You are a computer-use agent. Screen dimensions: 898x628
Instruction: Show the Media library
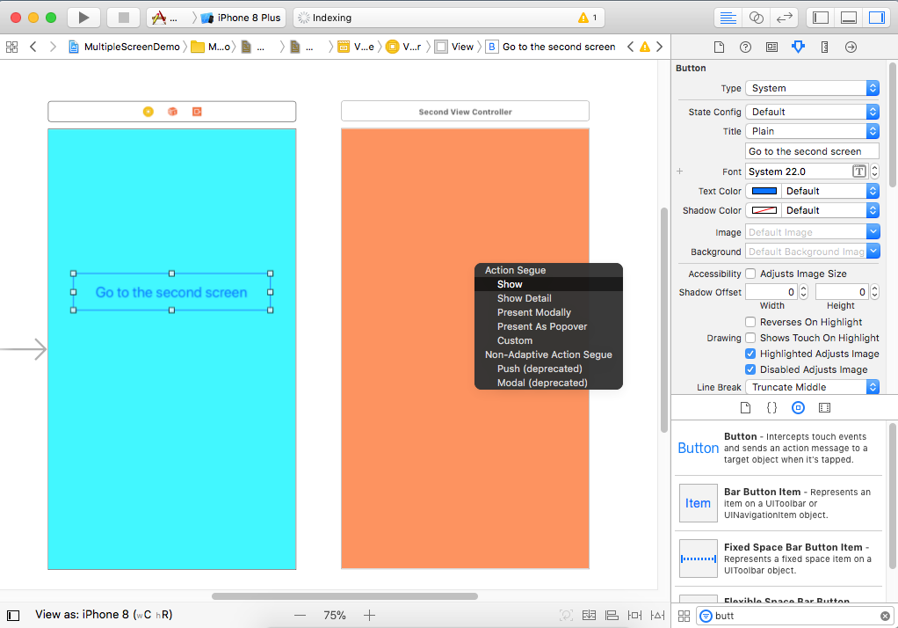click(824, 408)
